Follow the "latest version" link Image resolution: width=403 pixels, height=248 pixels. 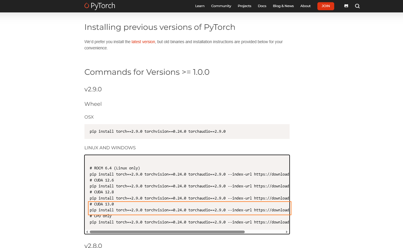[143, 42]
